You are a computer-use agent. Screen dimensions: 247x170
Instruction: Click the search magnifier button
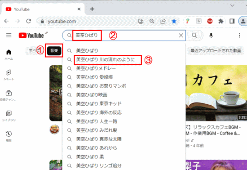[x=194, y=36]
